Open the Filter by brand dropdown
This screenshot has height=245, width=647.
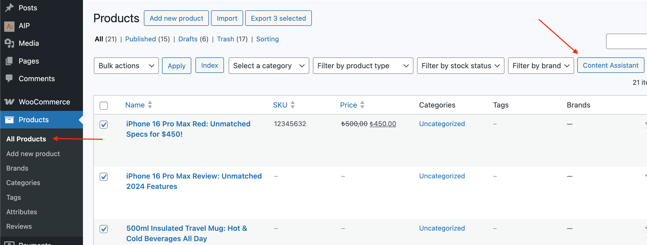[x=541, y=66]
